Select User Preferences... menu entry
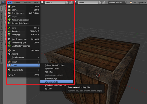The width and height of the screenshot is (147, 104). [x=23, y=39]
